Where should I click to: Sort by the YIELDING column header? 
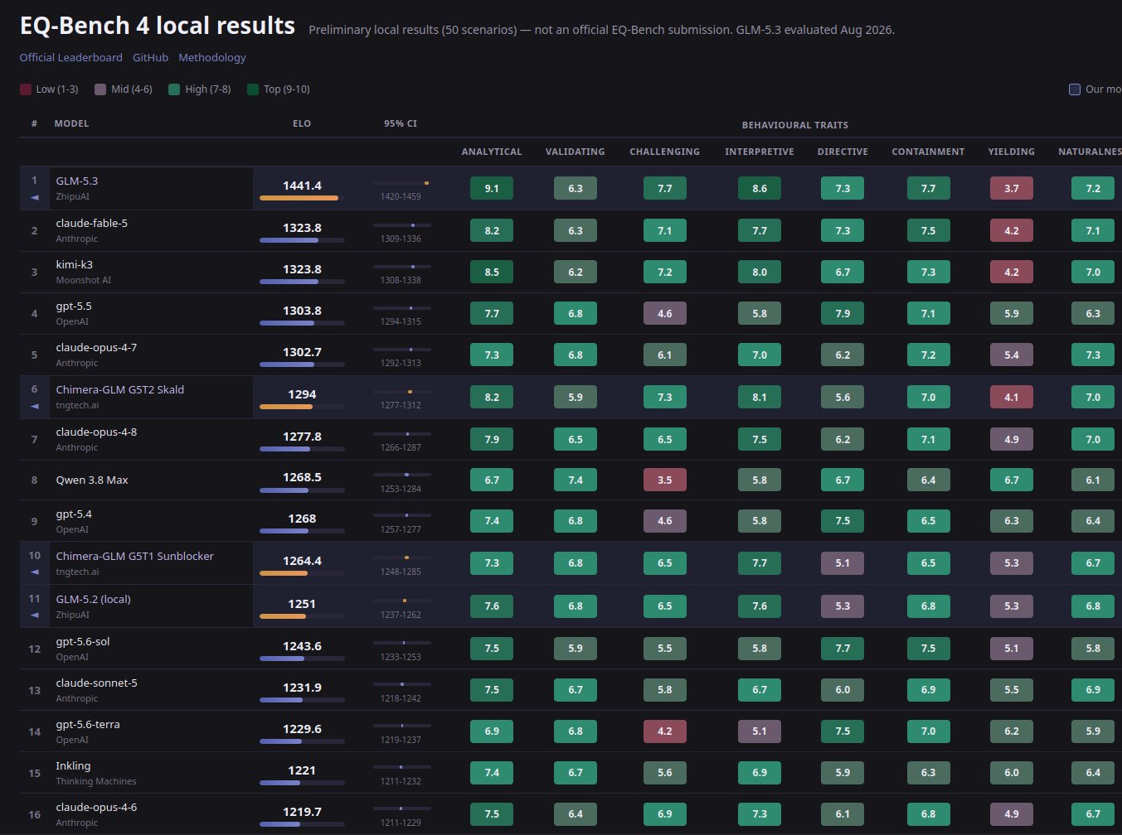pyautogui.click(x=1012, y=152)
